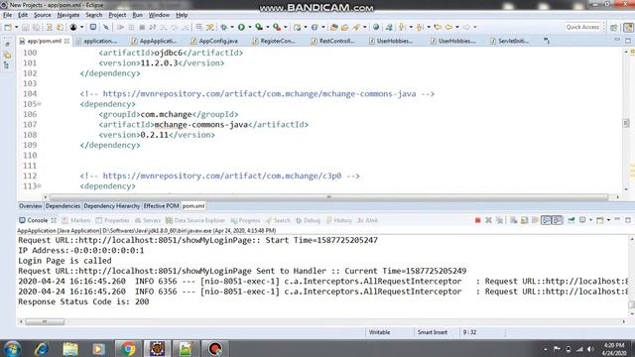Toggle Word Wrap in console toolbar
Image resolution: width=635 pixels, height=357 pixels.
click(535, 220)
